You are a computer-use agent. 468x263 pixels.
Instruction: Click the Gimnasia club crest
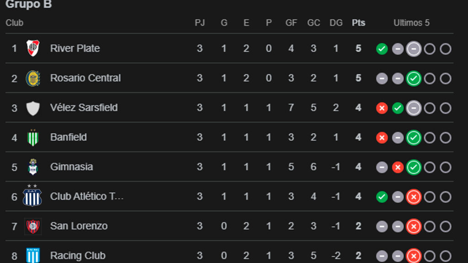tap(32, 167)
